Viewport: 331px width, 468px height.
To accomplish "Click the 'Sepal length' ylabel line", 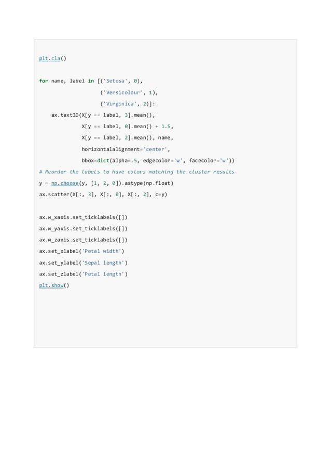I will [x=84, y=263].
